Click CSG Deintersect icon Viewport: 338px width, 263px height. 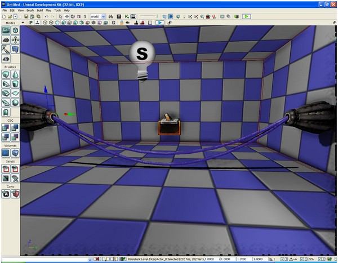point(15,137)
